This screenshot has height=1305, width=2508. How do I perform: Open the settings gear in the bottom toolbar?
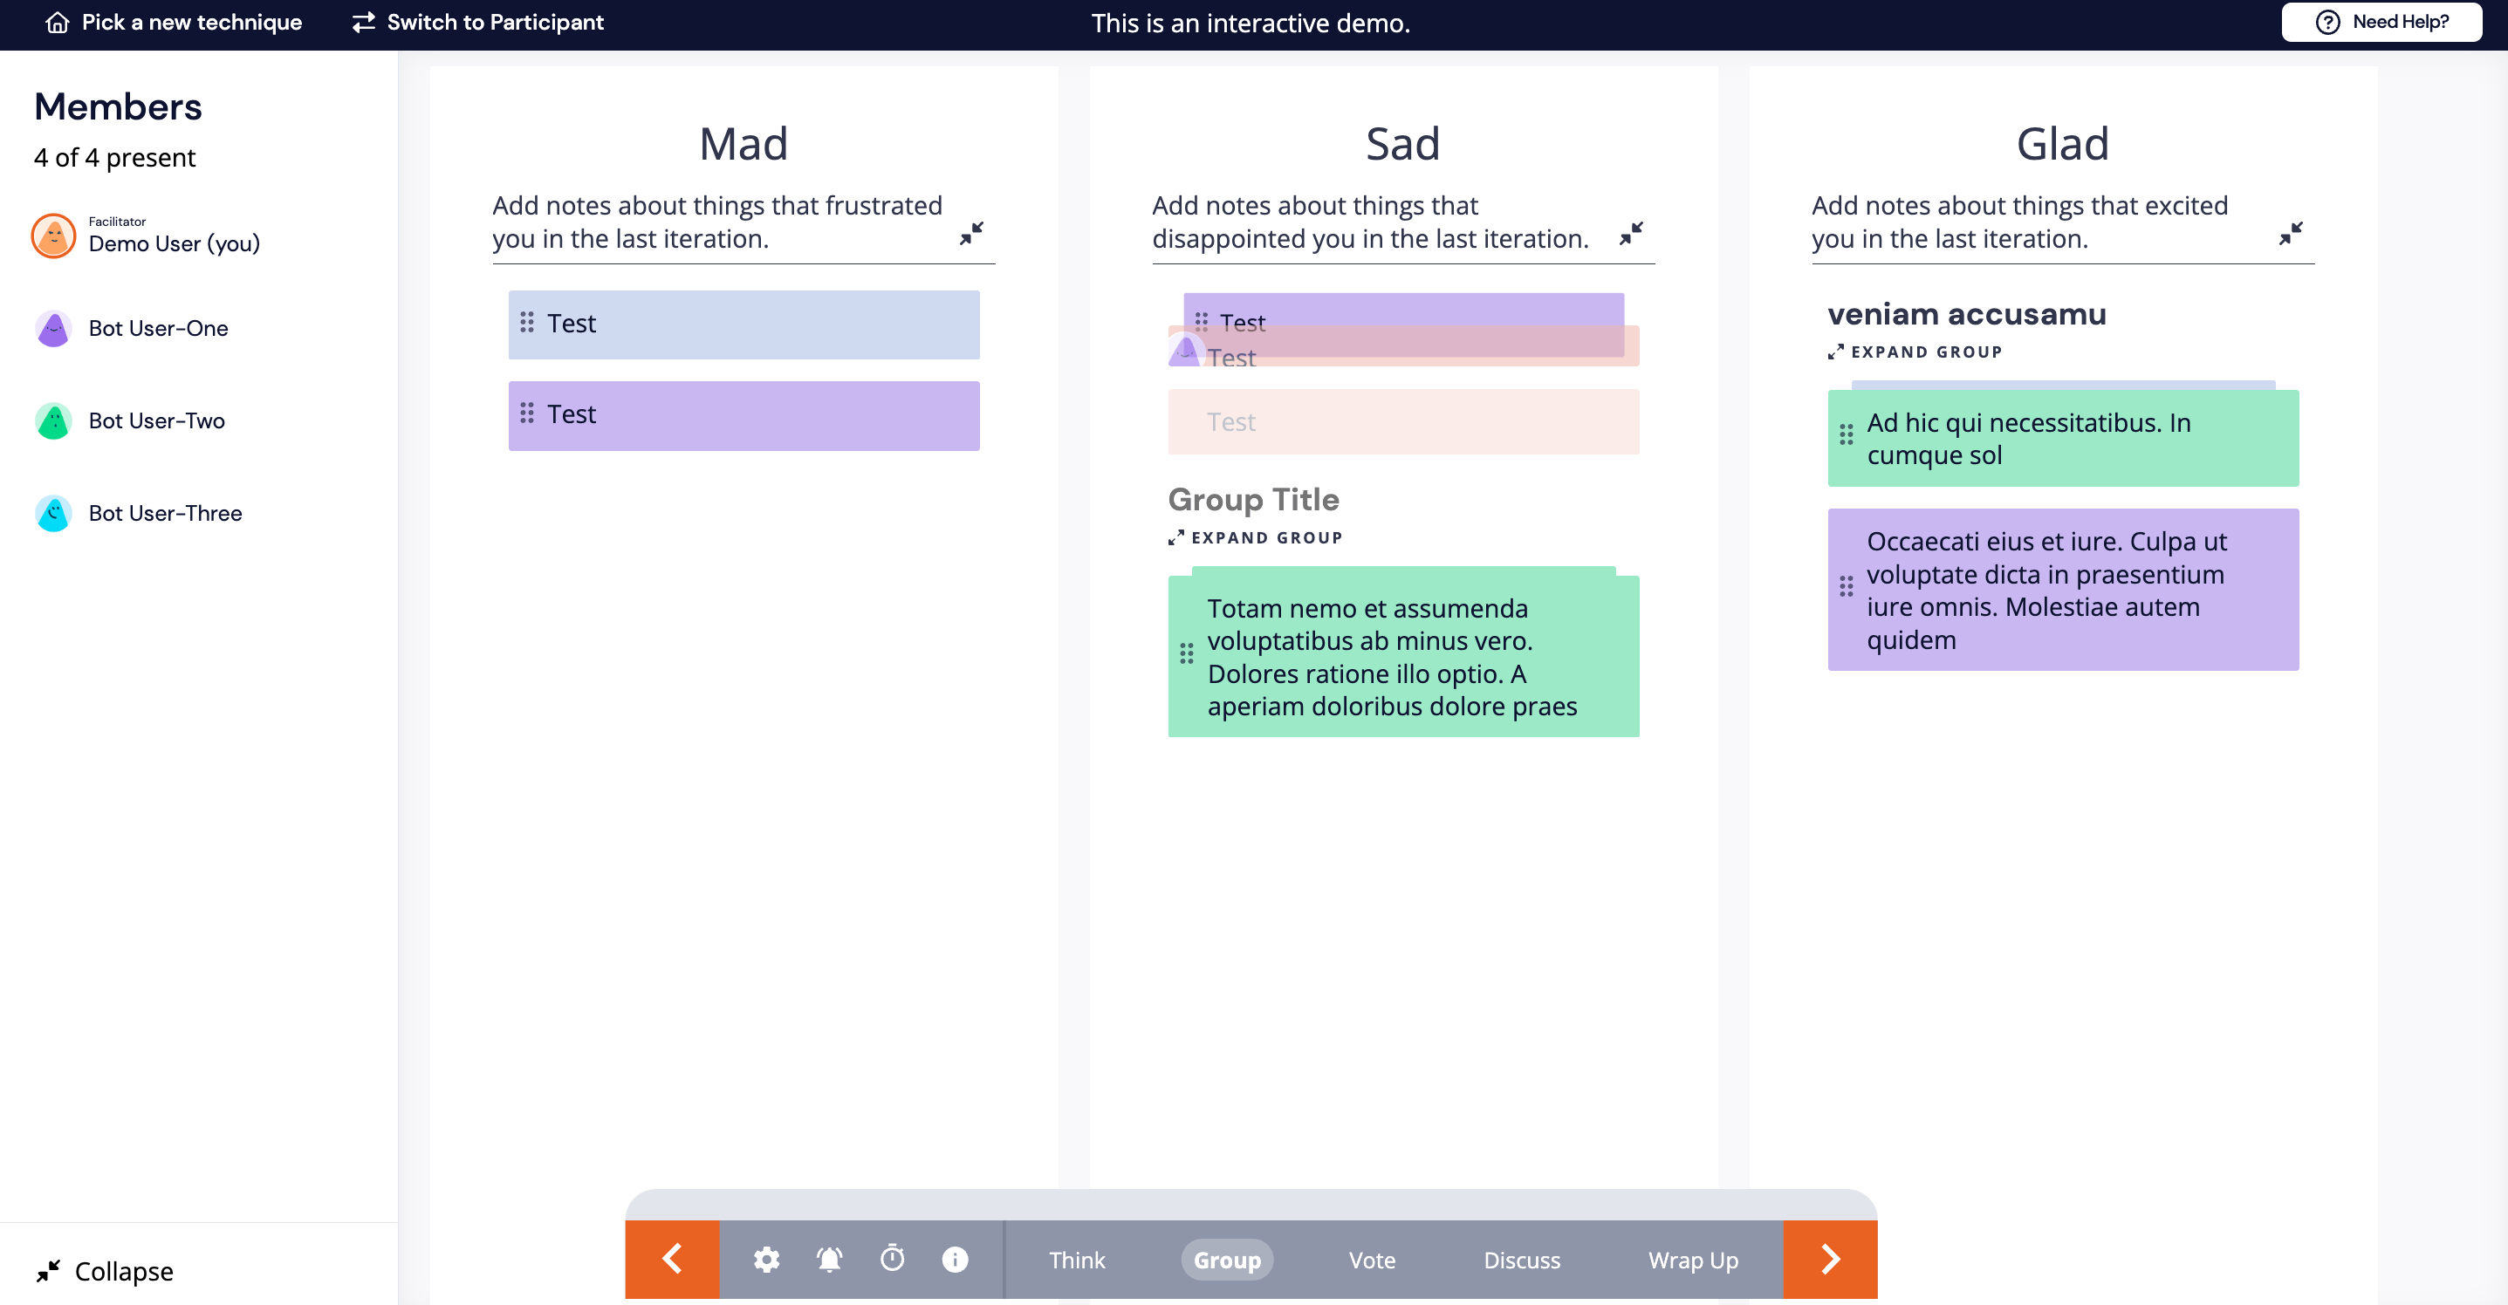coord(766,1258)
